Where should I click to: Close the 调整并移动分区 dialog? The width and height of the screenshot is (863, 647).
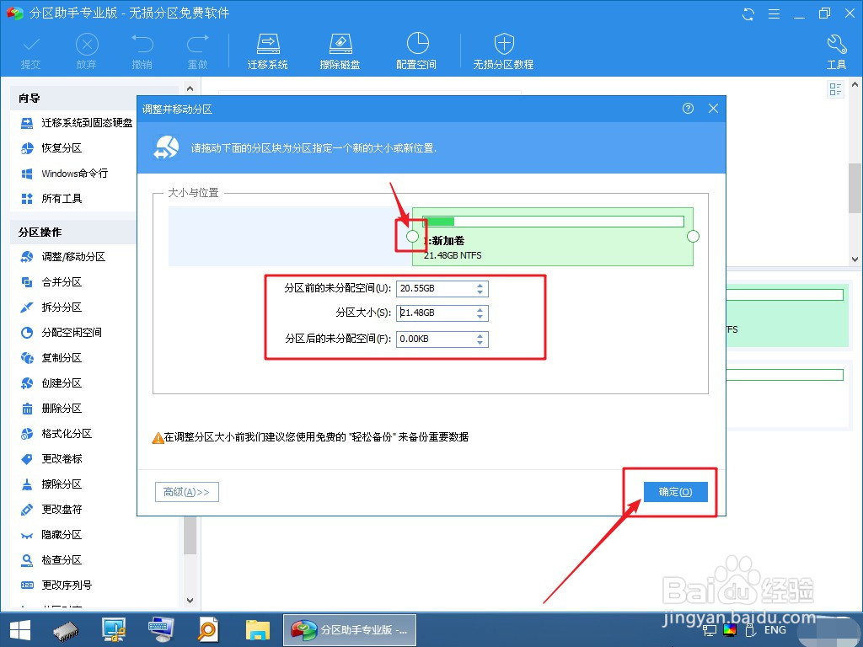(713, 109)
